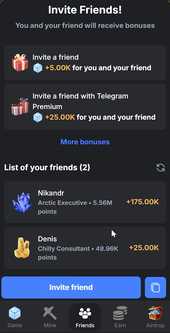
Task: Open Nikandr's friend entry
Action: click(x=85, y=202)
